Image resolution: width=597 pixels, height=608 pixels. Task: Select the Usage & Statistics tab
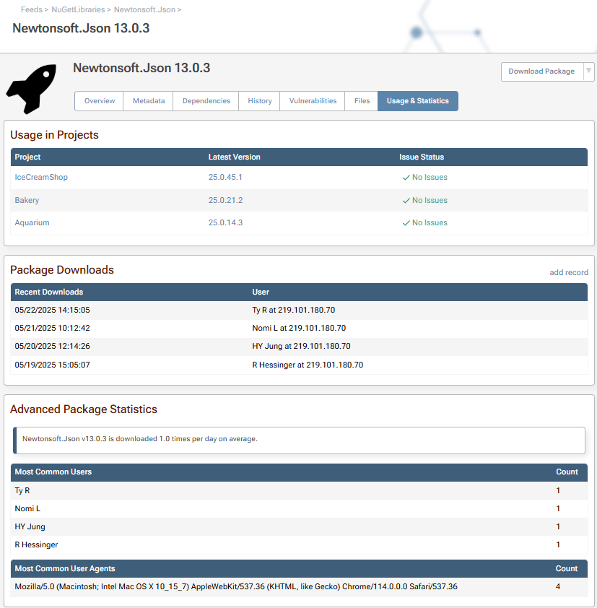pyautogui.click(x=418, y=101)
